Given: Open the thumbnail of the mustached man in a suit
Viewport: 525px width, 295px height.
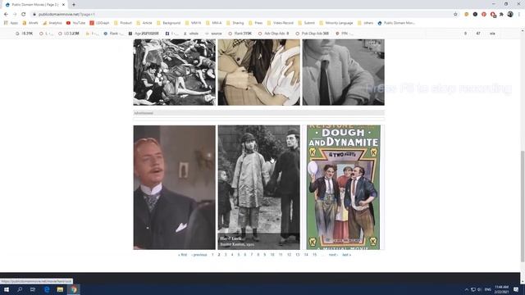Looking at the screenshot, I should click(175, 188).
